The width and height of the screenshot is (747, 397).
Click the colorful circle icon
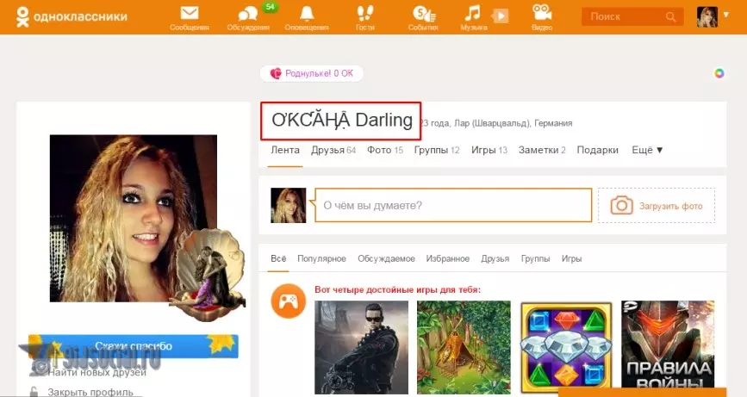(x=719, y=73)
